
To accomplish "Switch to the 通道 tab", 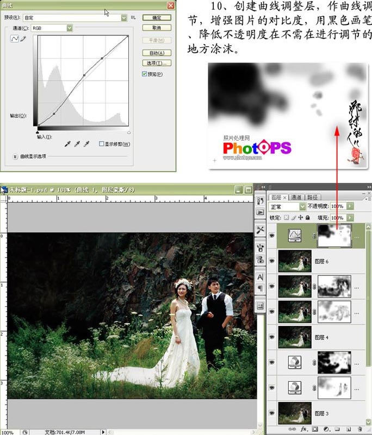I will coord(296,197).
